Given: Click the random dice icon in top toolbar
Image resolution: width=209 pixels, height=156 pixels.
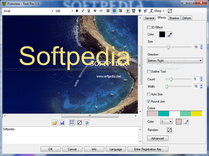Looking at the screenshot, I should (x=170, y=11).
